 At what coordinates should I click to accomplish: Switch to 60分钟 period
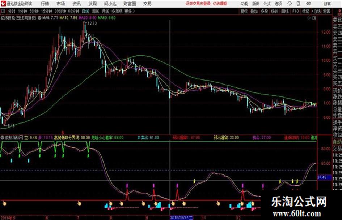coord(73,11)
